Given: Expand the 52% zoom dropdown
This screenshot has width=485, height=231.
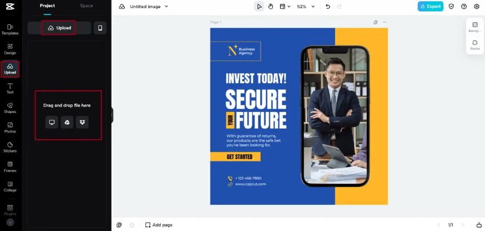Looking at the screenshot, I should coord(305,6).
